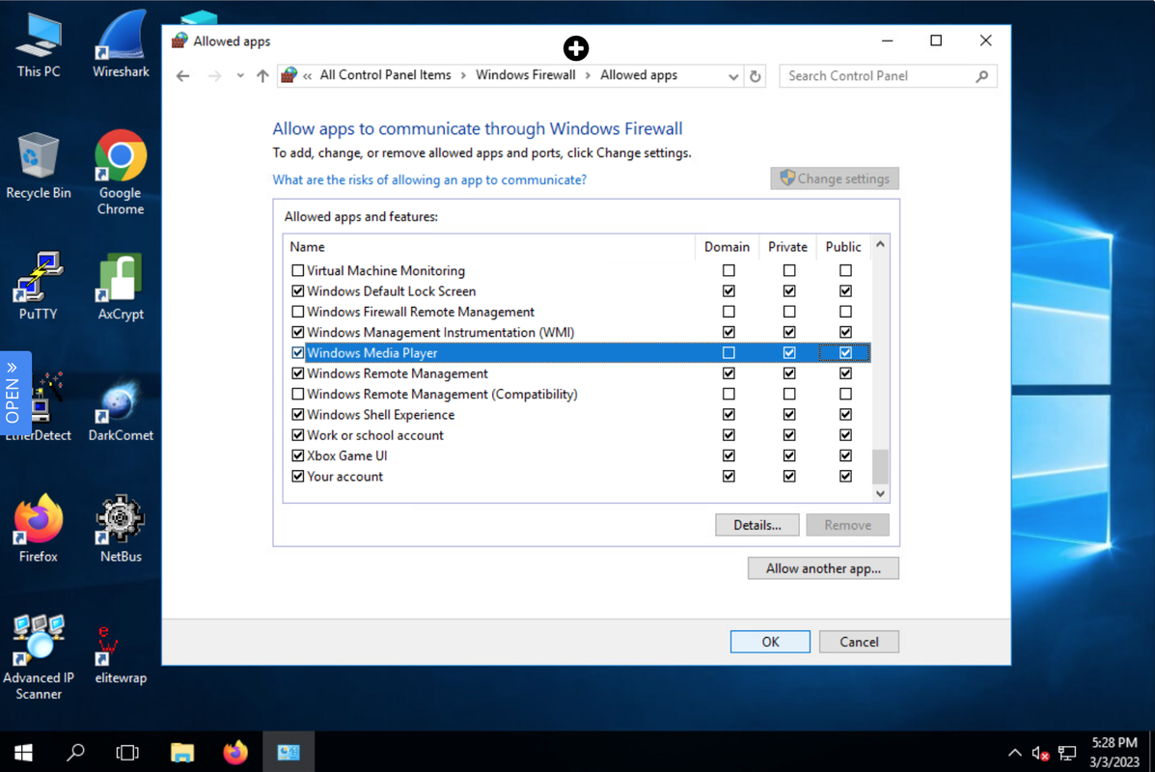Select Windows Management Instrumentation (WMI) row

577,332
